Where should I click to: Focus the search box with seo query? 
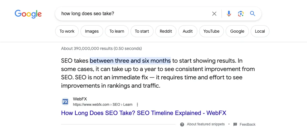pyautogui.click(x=133, y=14)
